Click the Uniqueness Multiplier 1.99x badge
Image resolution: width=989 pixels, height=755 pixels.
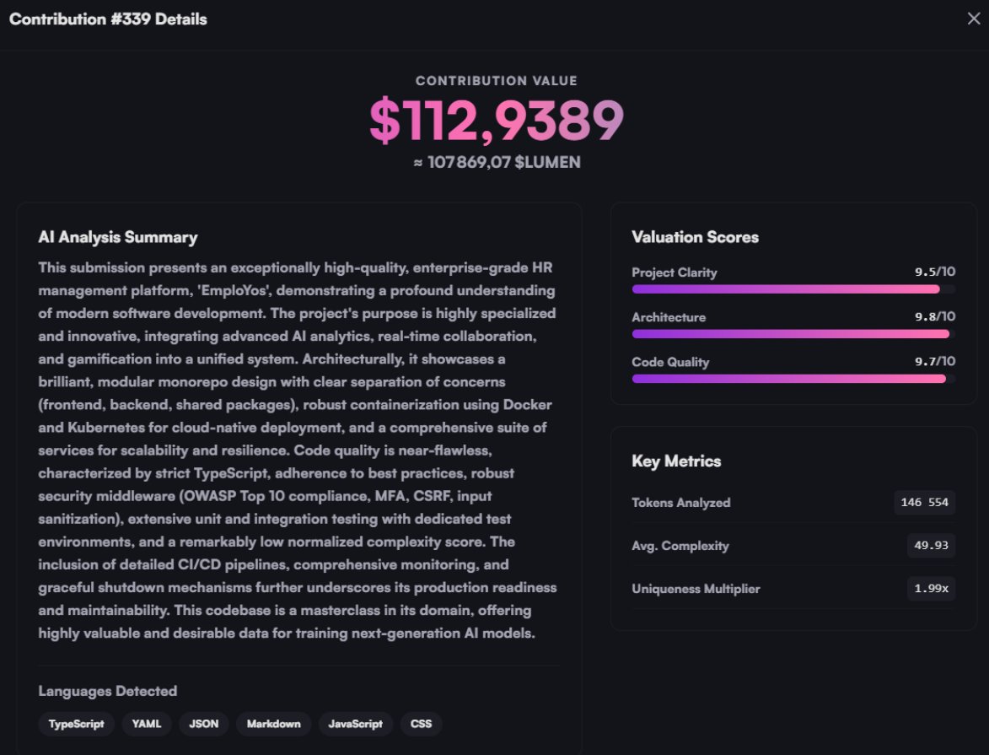tap(931, 589)
